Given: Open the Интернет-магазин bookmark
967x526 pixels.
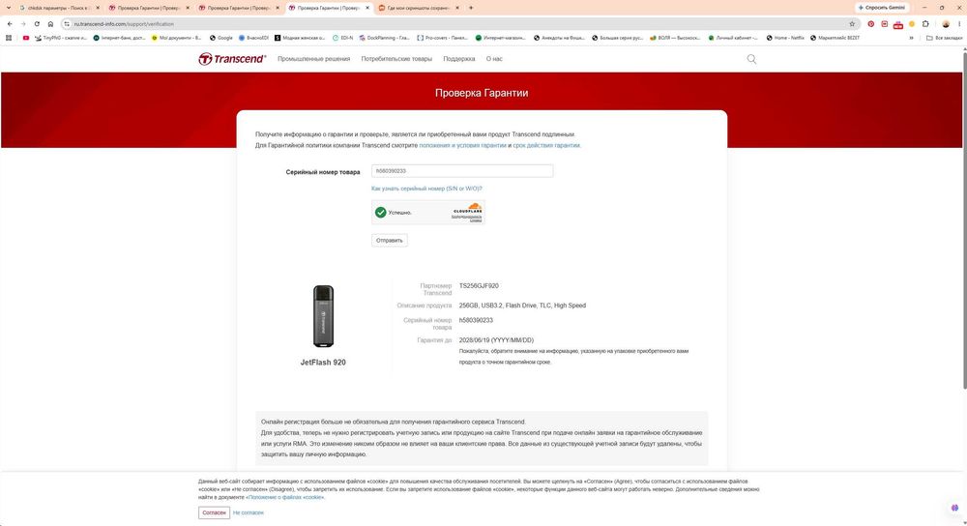Looking at the screenshot, I should click(x=500, y=38).
